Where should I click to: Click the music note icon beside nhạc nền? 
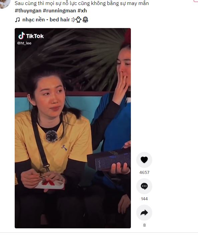click(17, 20)
